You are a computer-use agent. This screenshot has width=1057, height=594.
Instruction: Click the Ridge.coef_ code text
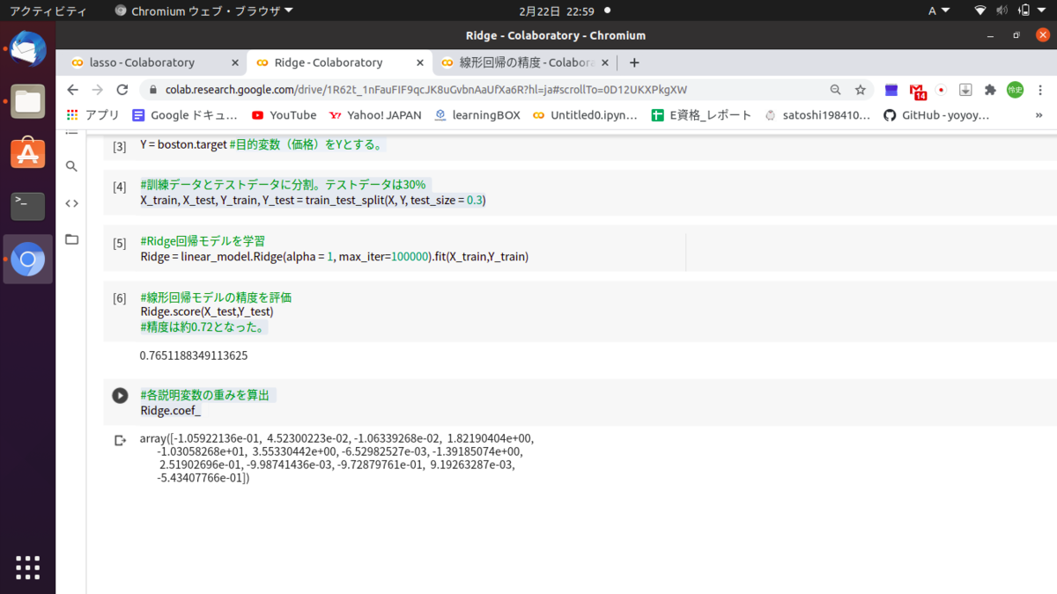pyautogui.click(x=171, y=411)
